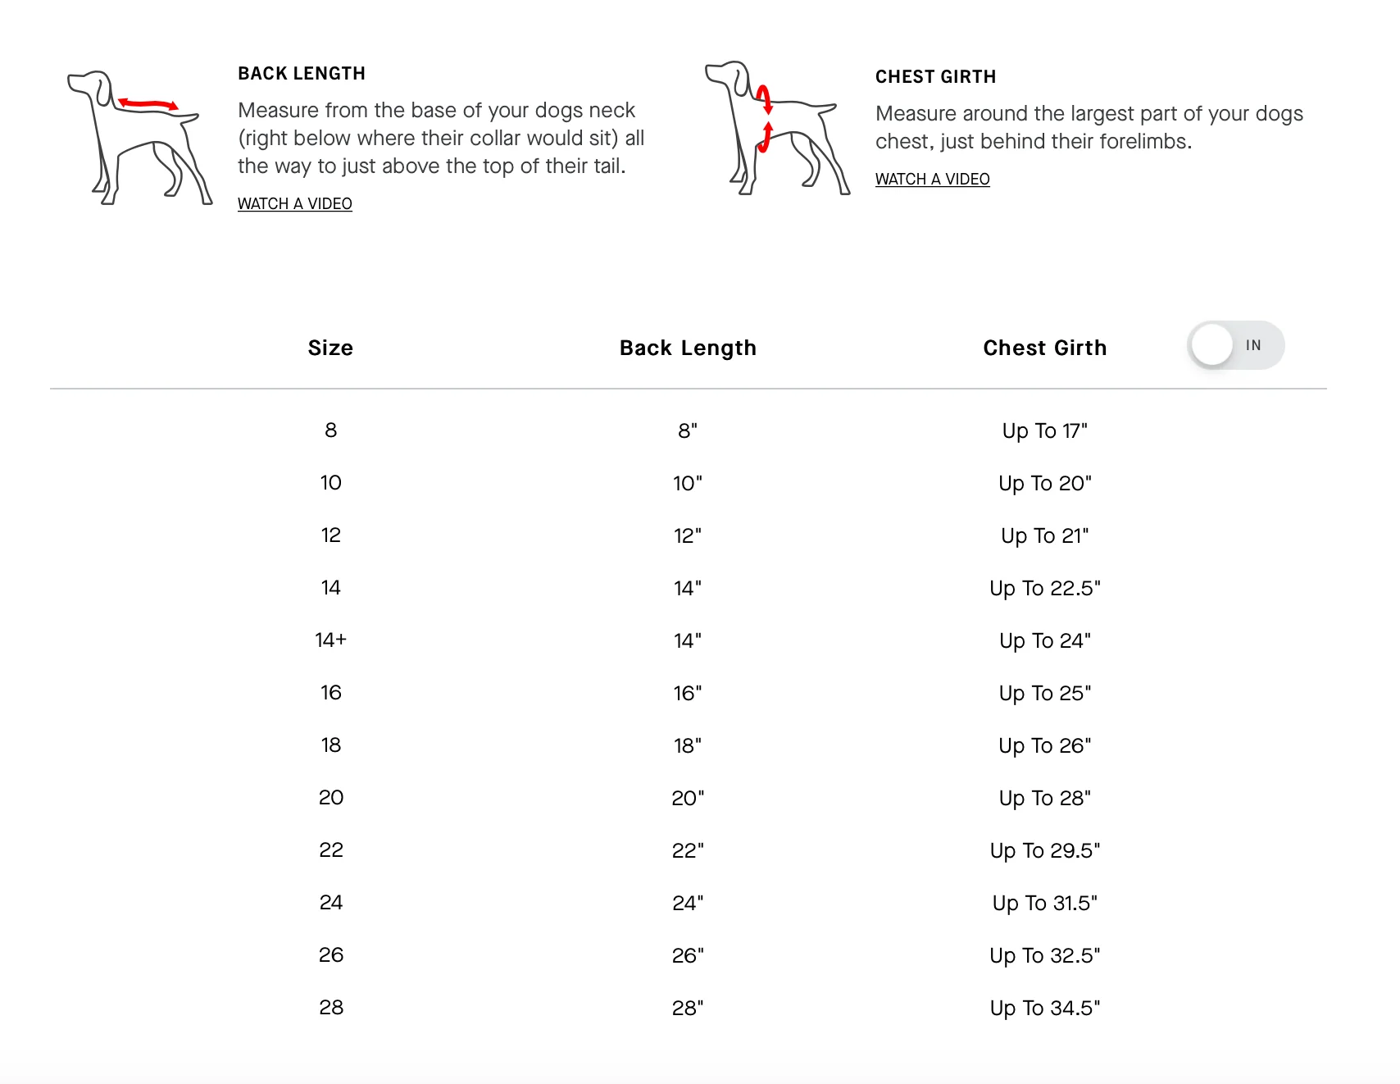The image size is (1400, 1084).
Task: Select the Back Length column header
Action: click(688, 348)
